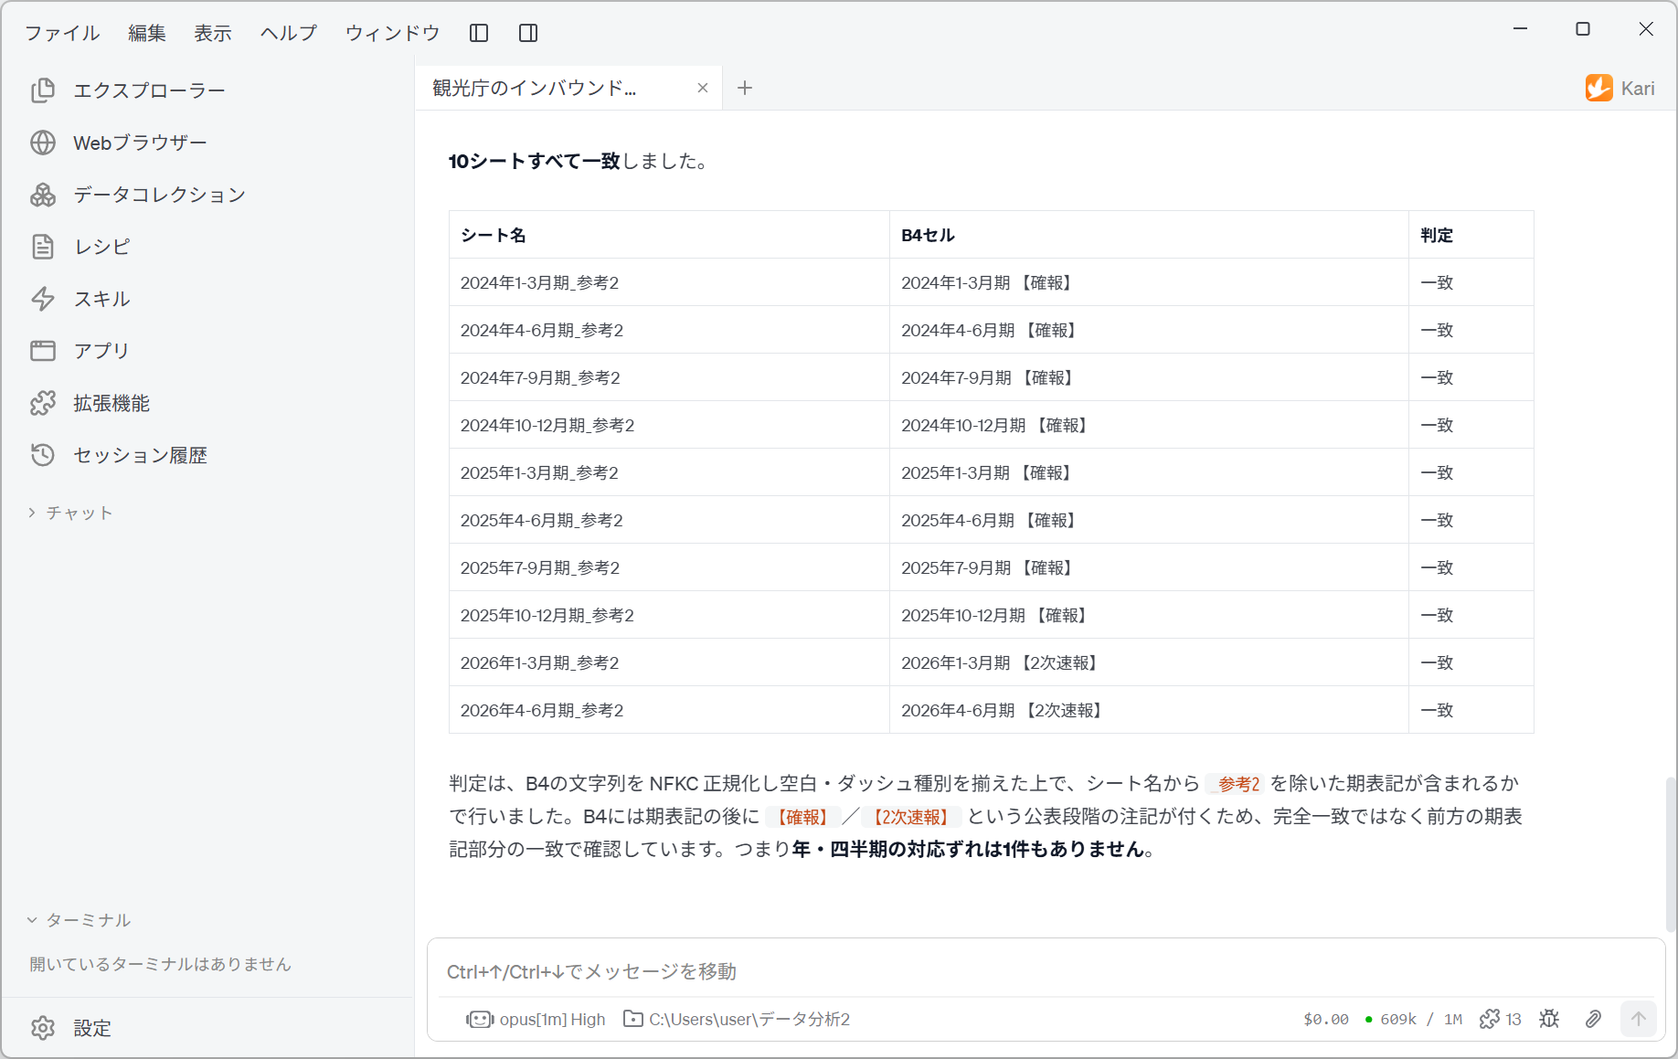Open the 拡張機能 puzzle icon
This screenshot has width=1678, height=1059.
click(43, 403)
